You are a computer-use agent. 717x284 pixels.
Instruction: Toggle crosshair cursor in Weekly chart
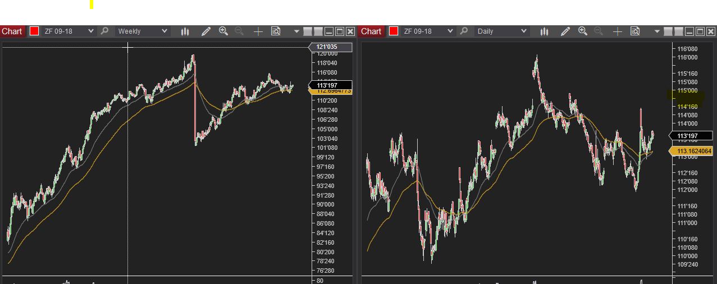click(258, 31)
